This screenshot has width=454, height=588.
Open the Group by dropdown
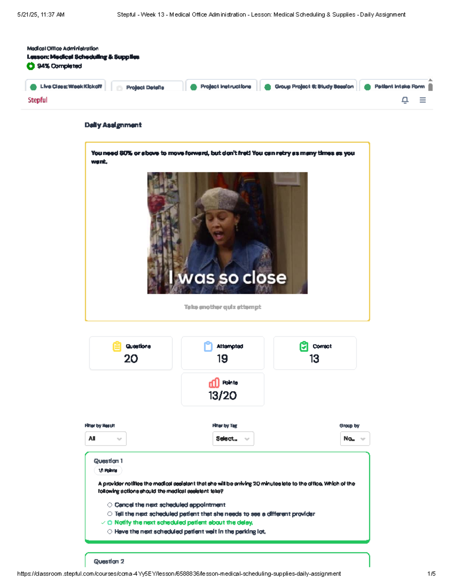point(354,438)
